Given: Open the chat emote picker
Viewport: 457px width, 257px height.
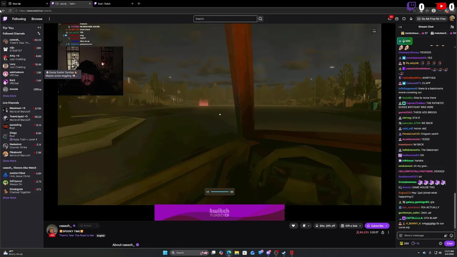Looking at the screenshot, I should [451, 236].
